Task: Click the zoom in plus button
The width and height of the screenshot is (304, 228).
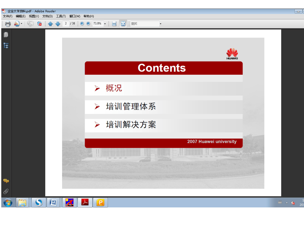Action: coord(88,24)
